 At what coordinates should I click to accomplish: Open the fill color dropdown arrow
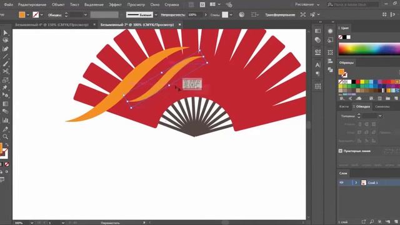tap(28, 15)
